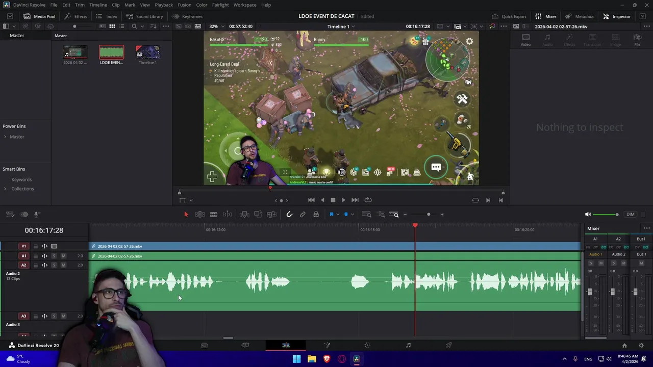Jump to first frame transport button
Image resolution: width=653 pixels, height=367 pixels.
311,200
